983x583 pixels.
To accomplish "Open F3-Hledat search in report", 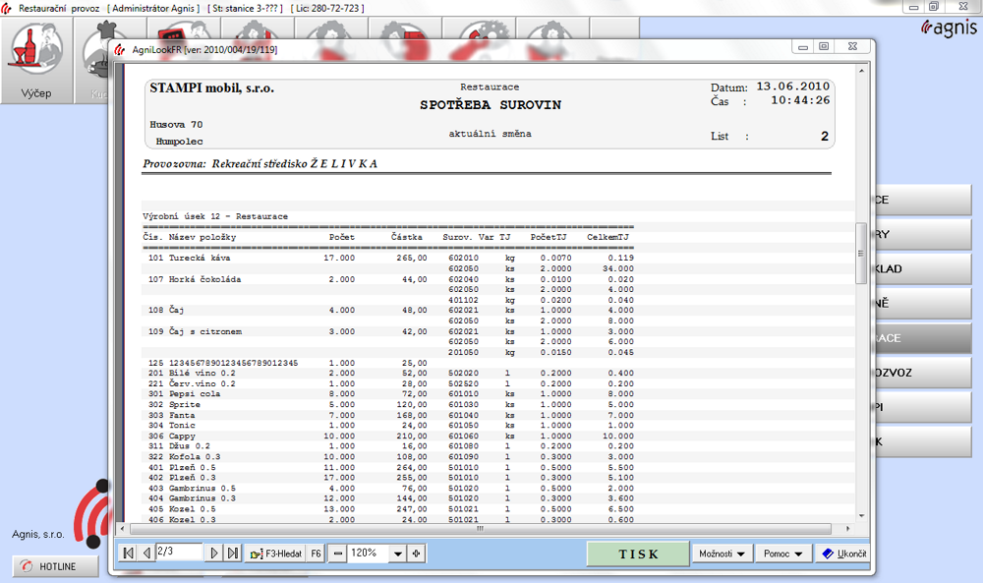I will click(276, 554).
